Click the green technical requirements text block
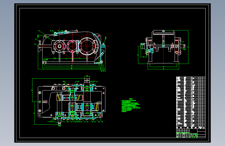 pos(131,105)
